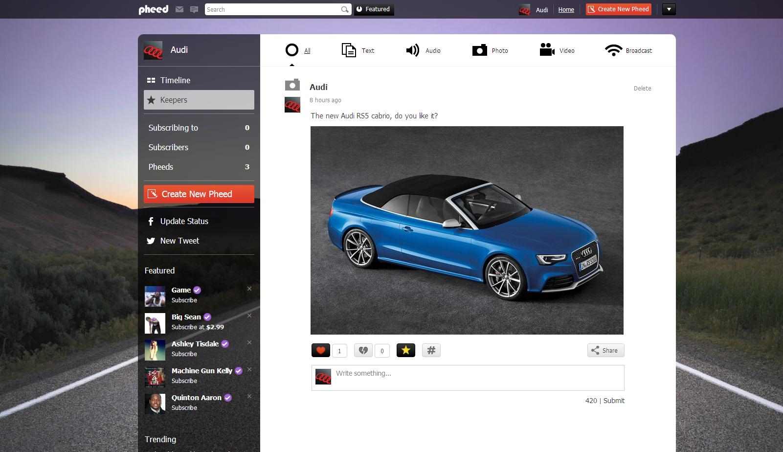Open Big Sean profile picture
This screenshot has height=452, width=783.
click(x=155, y=323)
